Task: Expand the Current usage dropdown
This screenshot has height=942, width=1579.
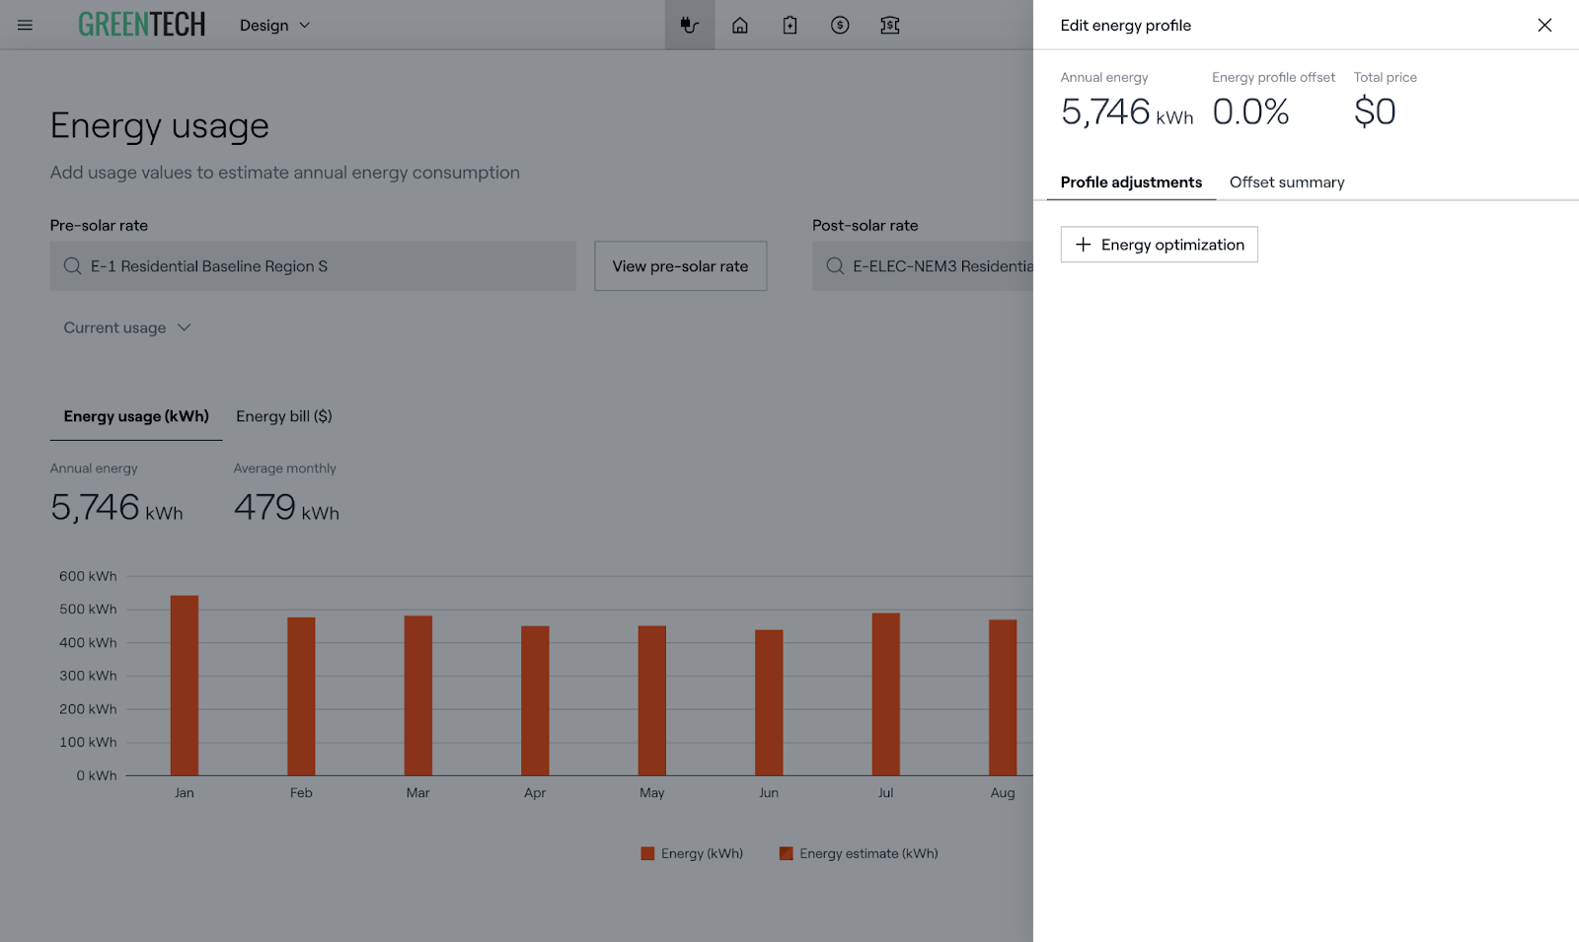Action: [126, 327]
